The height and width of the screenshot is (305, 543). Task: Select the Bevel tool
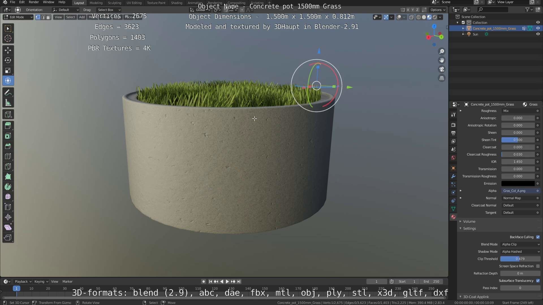pyautogui.click(x=8, y=146)
